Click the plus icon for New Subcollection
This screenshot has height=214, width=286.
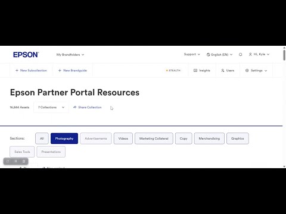(17, 71)
